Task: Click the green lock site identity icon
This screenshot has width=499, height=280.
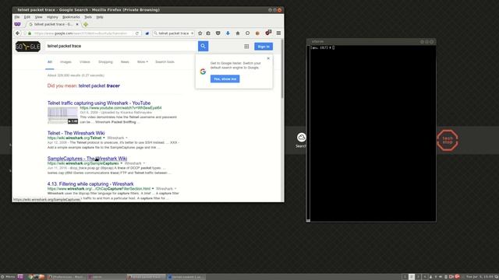Action: [30, 33]
